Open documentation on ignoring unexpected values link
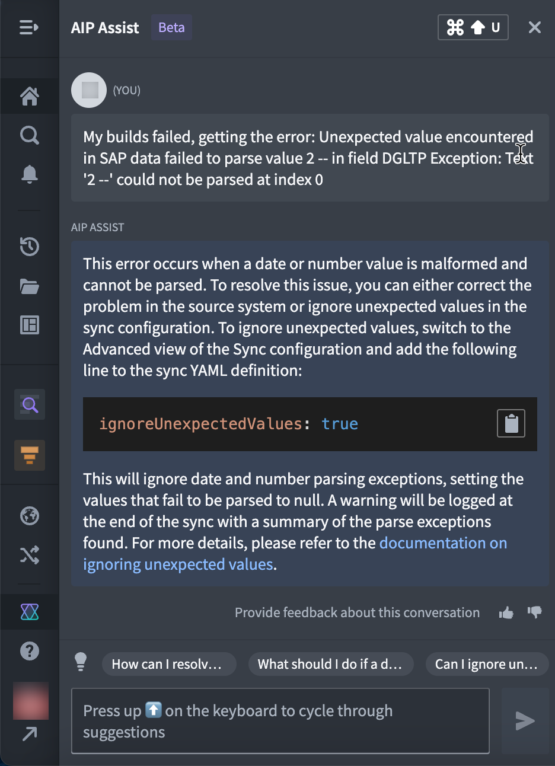555x766 pixels. 295,554
